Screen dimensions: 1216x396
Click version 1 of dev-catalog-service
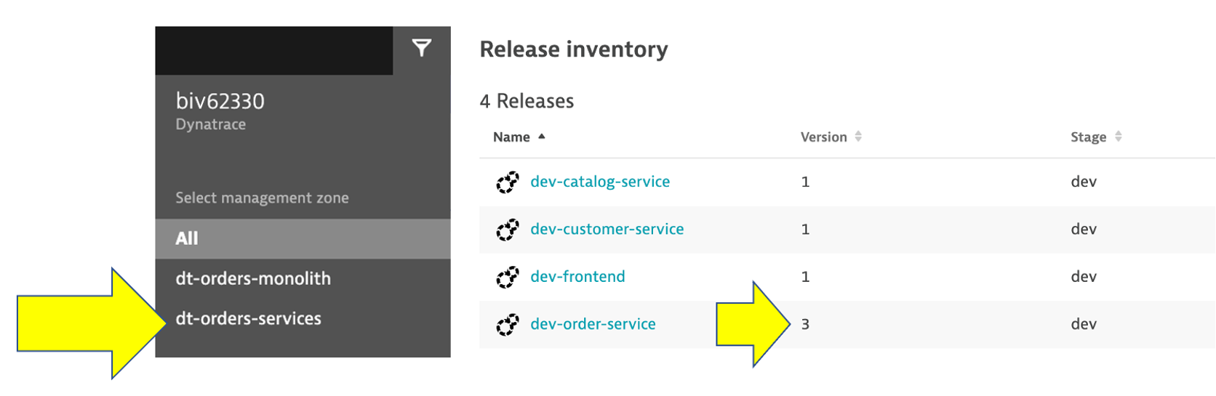tap(805, 182)
